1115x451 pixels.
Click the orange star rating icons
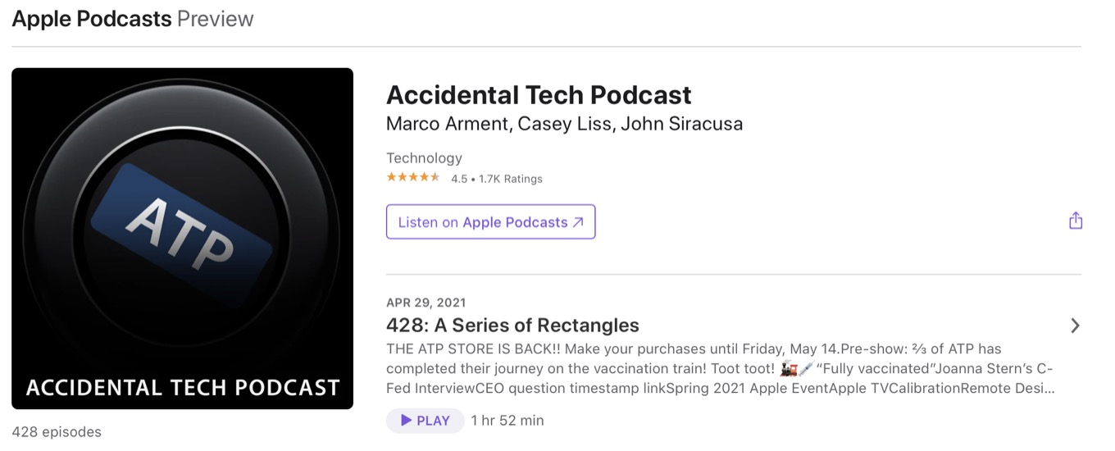[x=413, y=178]
